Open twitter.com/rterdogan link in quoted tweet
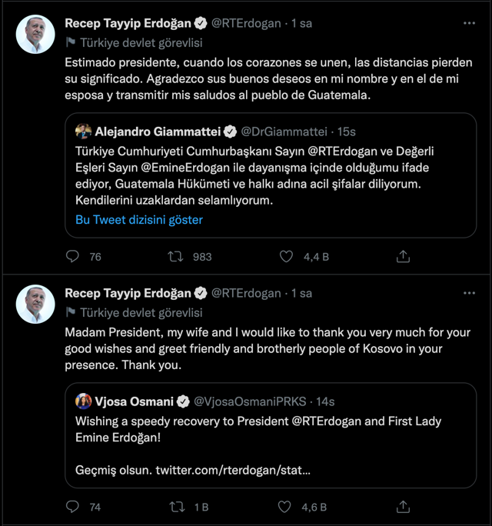The image size is (492, 526). coord(233,469)
